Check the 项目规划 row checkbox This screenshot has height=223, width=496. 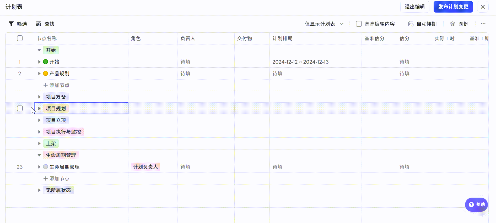coord(20,108)
